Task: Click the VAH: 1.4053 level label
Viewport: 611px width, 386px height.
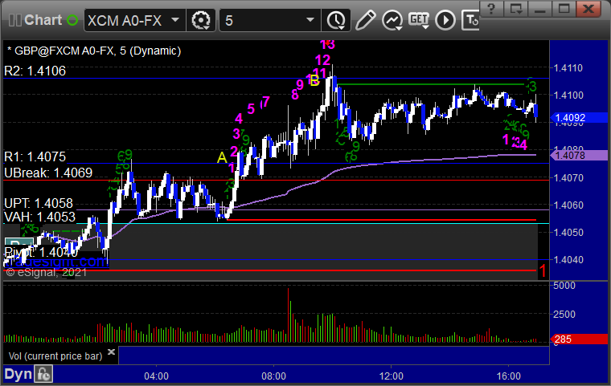Action: (x=39, y=217)
